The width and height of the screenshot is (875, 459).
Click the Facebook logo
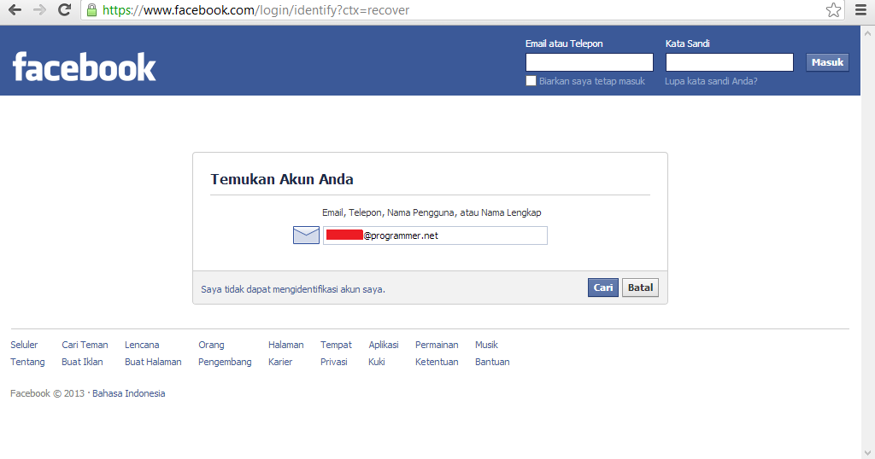(x=85, y=67)
